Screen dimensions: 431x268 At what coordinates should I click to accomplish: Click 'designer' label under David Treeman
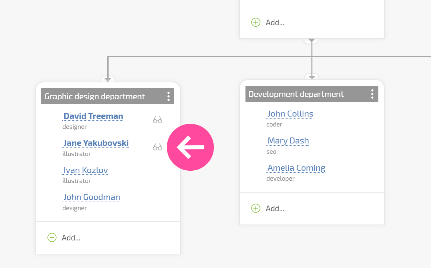(75, 127)
